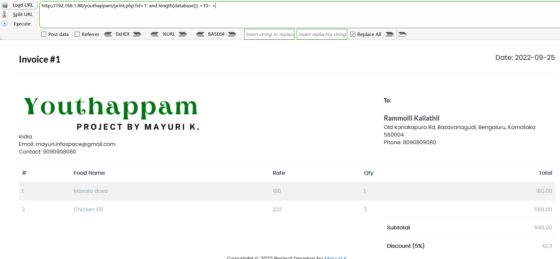Click the 'Insert replacing string' field

tap(322, 34)
